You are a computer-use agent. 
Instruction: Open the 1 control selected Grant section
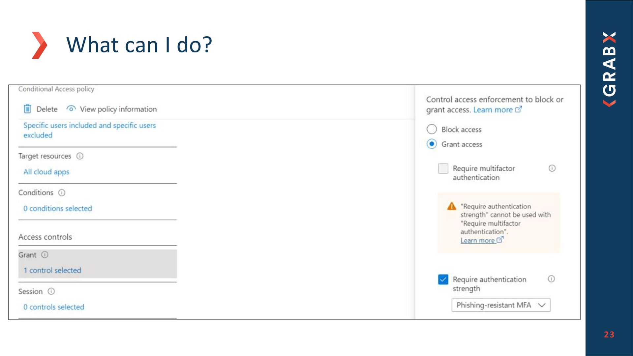point(52,270)
